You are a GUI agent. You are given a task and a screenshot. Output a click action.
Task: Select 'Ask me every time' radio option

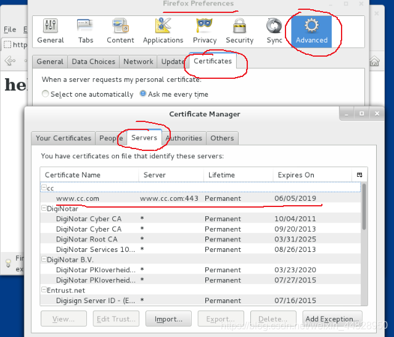[x=143, y=94]
